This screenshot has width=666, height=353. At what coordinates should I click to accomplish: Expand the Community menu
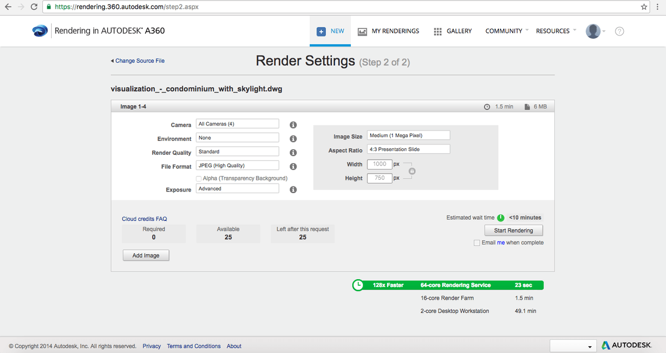point(507,31)
